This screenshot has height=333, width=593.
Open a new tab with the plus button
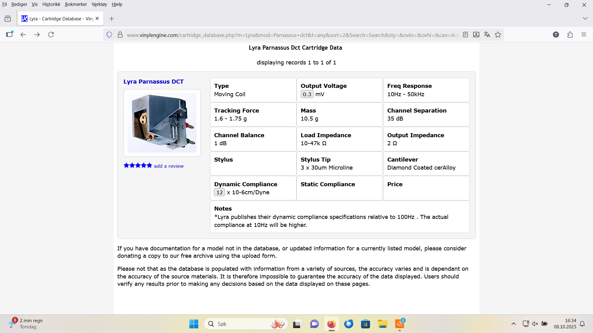click(111, 19)
